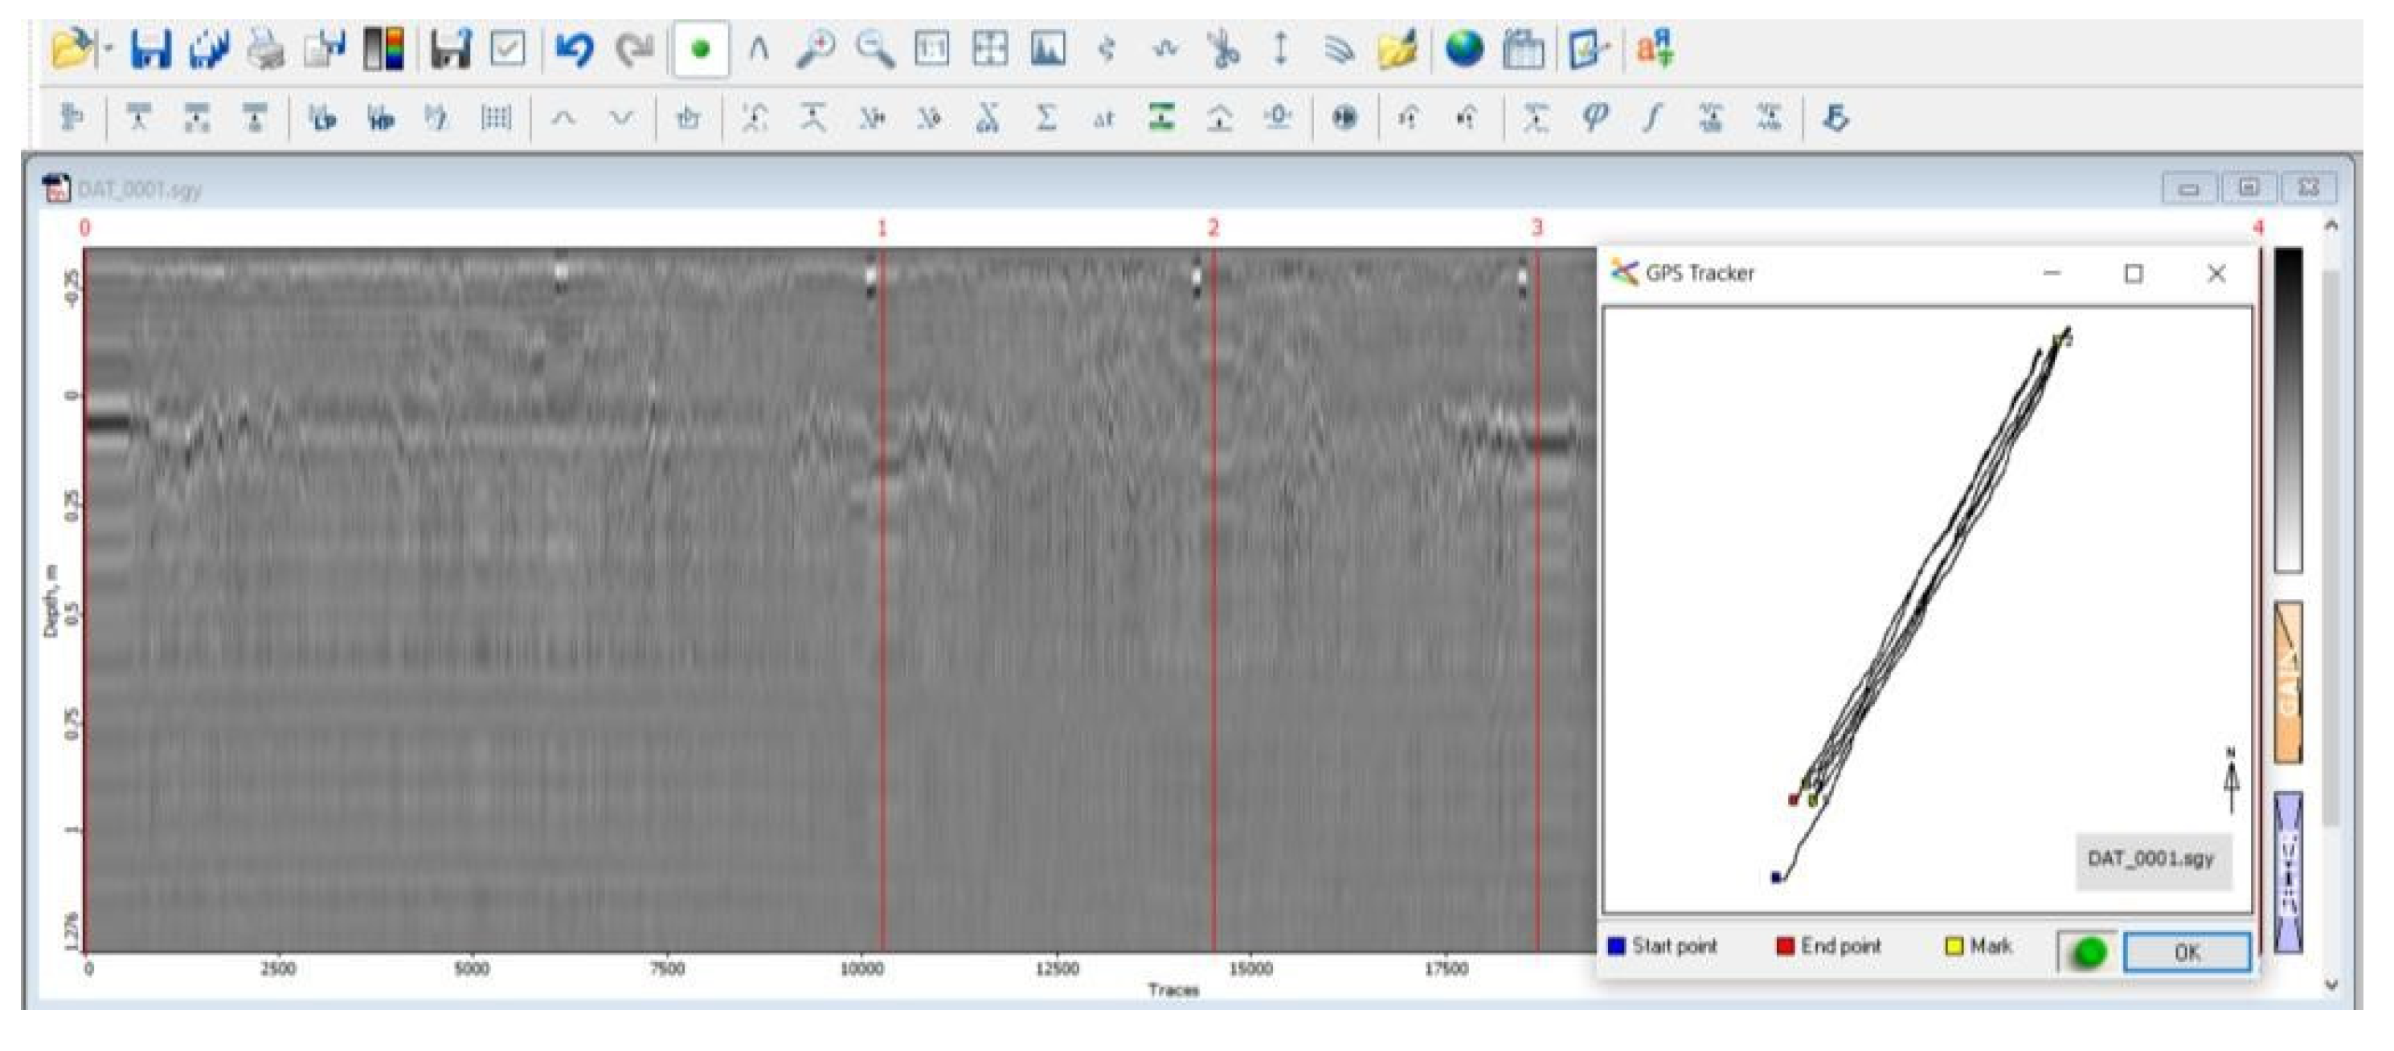Click the upward chevron toolbar button

coord(563,119)
